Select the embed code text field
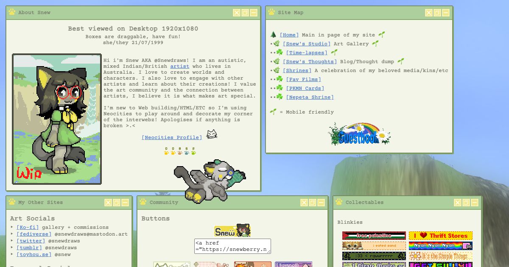Image resolution: width=509 pixels, height=267 pixels. 232,246
